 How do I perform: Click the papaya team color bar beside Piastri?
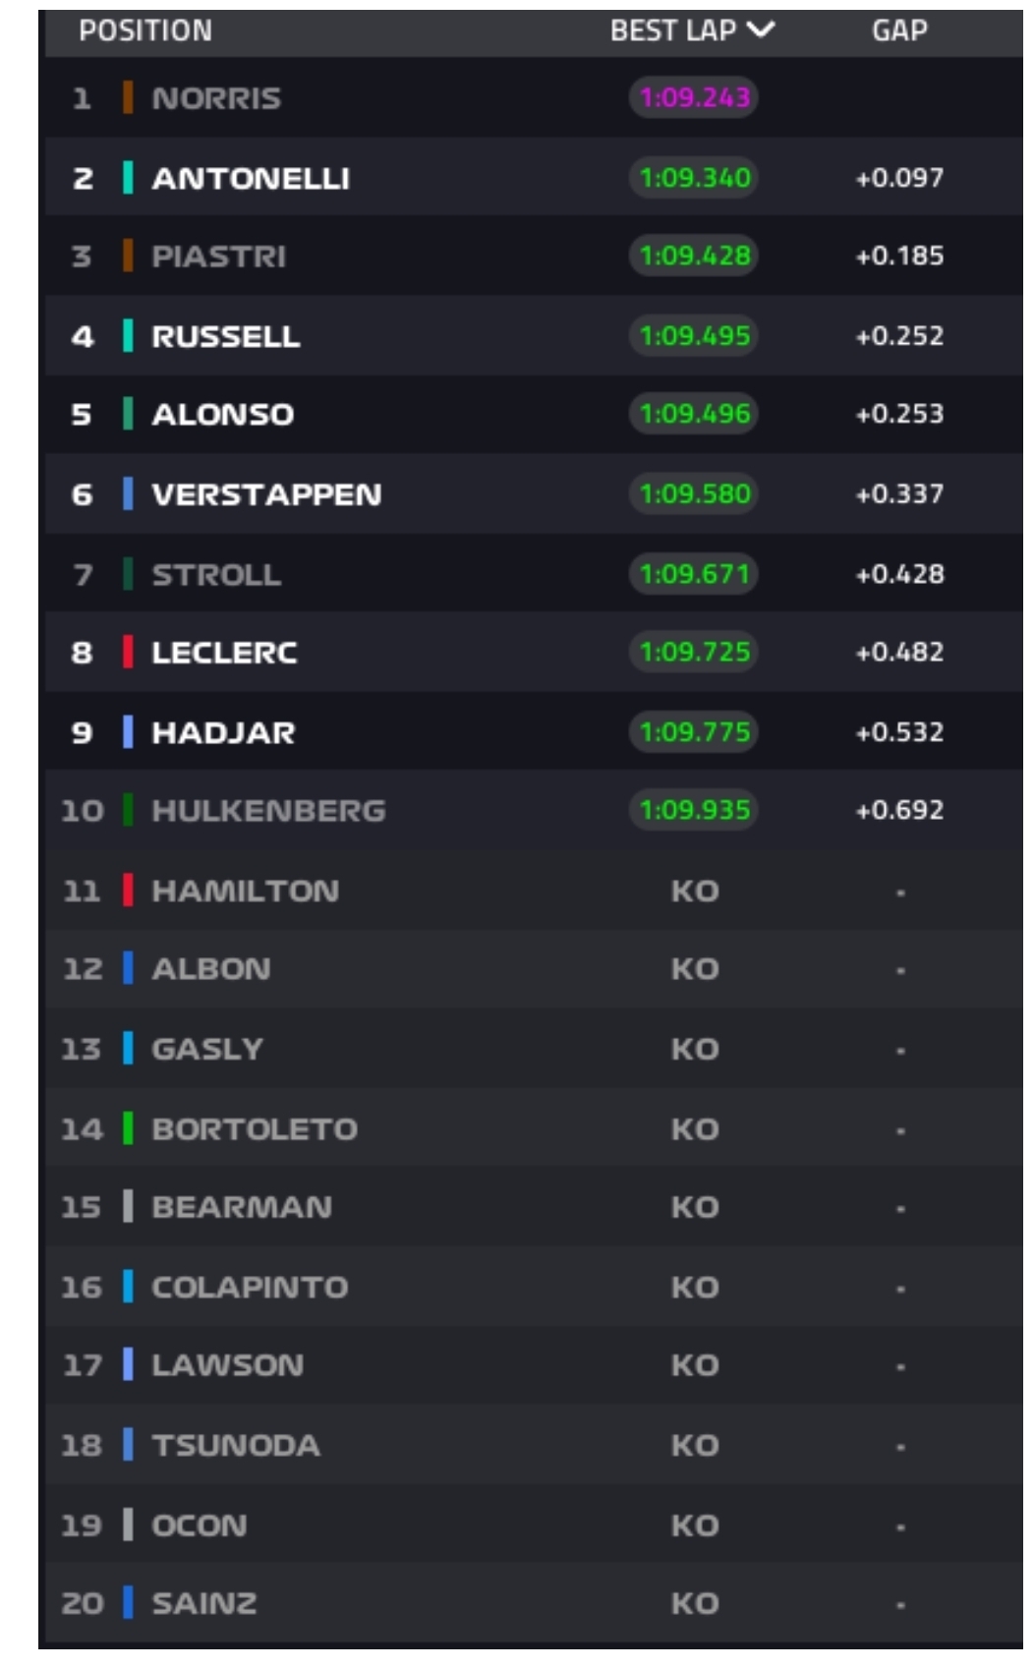tap(128, 257)
